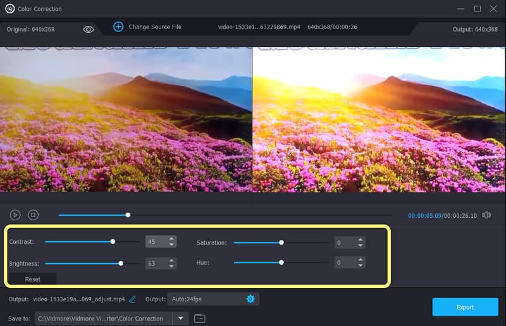Open output settings gear icon
The width and height of the screenshot is (506, 326).
tap(250, 299)
